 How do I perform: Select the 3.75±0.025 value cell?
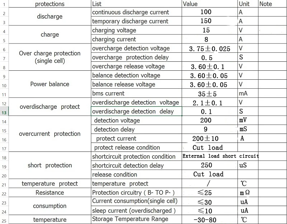[x=210, y=48]
